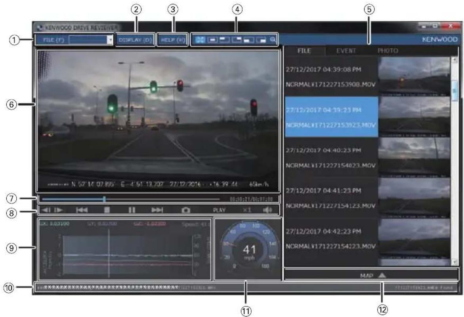Open the HELP (H) menu
Image resolution: width=464 pixels, height=317 pixels.
tap(173, 40)
